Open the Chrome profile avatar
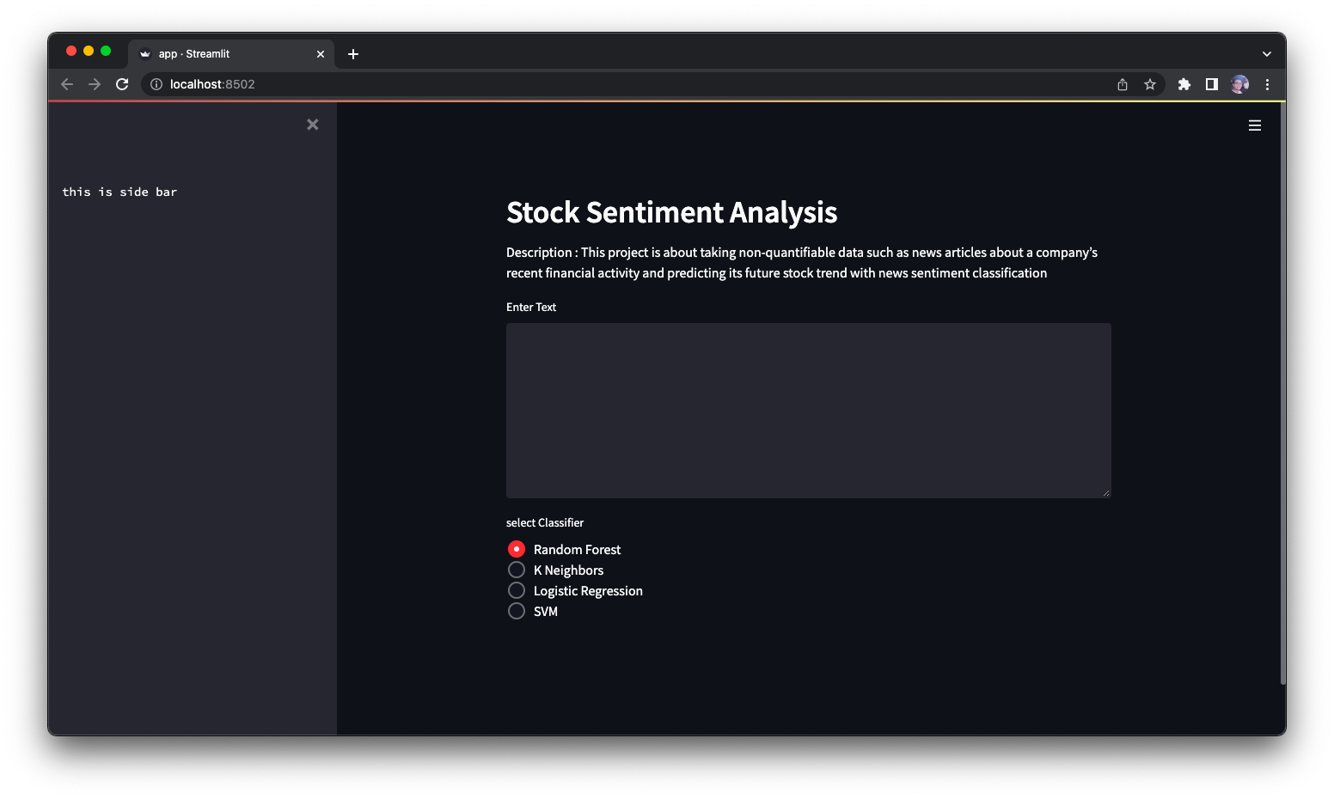The width and height of the screenshot is (1334, 799). click(x=1239, y=84)
